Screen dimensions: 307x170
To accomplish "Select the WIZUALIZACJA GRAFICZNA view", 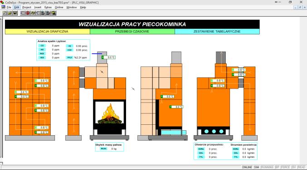I will click(47, 32).
